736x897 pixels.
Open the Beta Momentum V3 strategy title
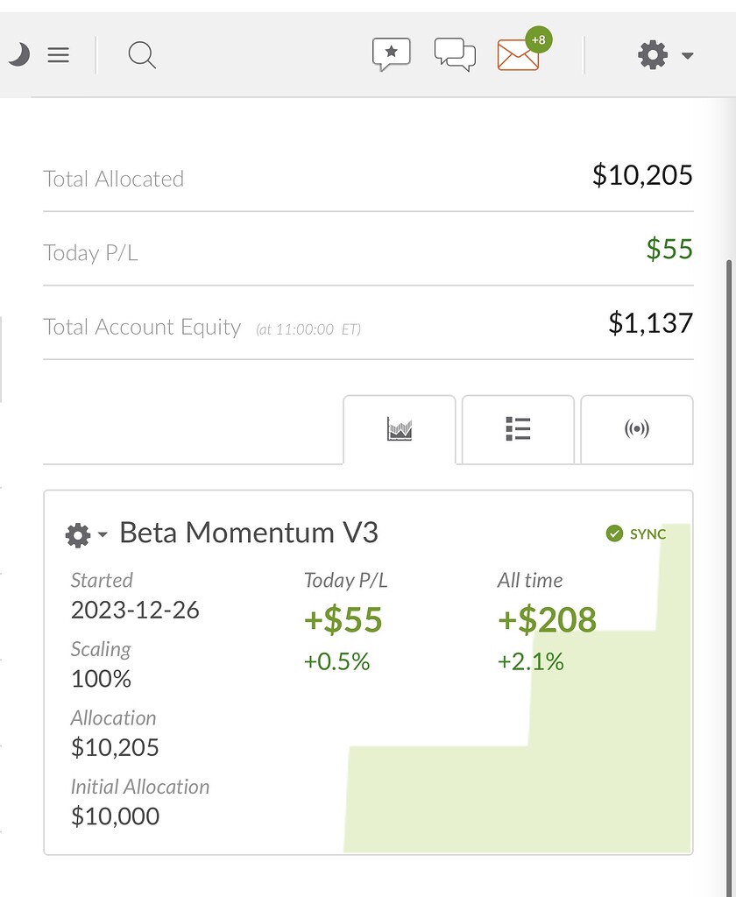tap(249, 533)
